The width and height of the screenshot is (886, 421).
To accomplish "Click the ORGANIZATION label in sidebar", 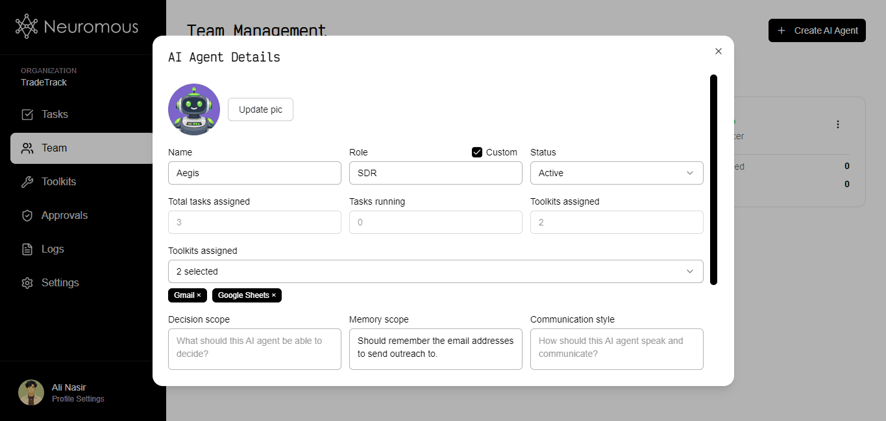I will [49, 71].
